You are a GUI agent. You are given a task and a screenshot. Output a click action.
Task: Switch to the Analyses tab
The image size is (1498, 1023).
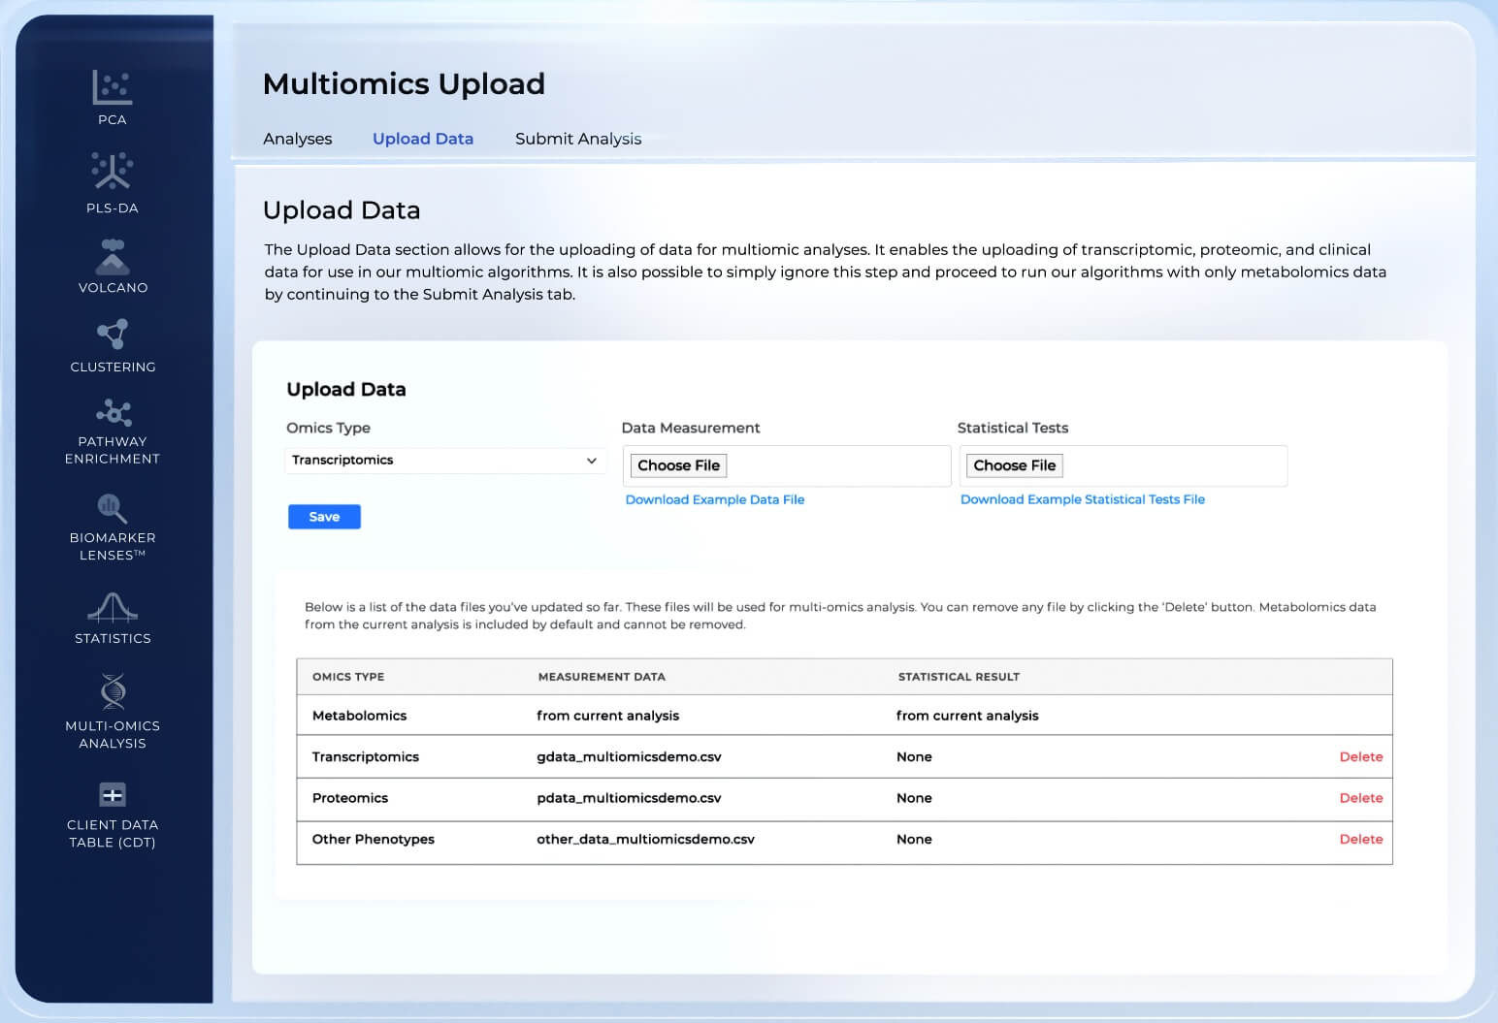click(x=297, y=139)
